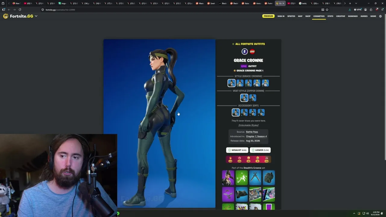The width and height of the screenshot is (386, 217).
Task: Select the fifth Grace Crowne style
Action: [x=265, y=83]
